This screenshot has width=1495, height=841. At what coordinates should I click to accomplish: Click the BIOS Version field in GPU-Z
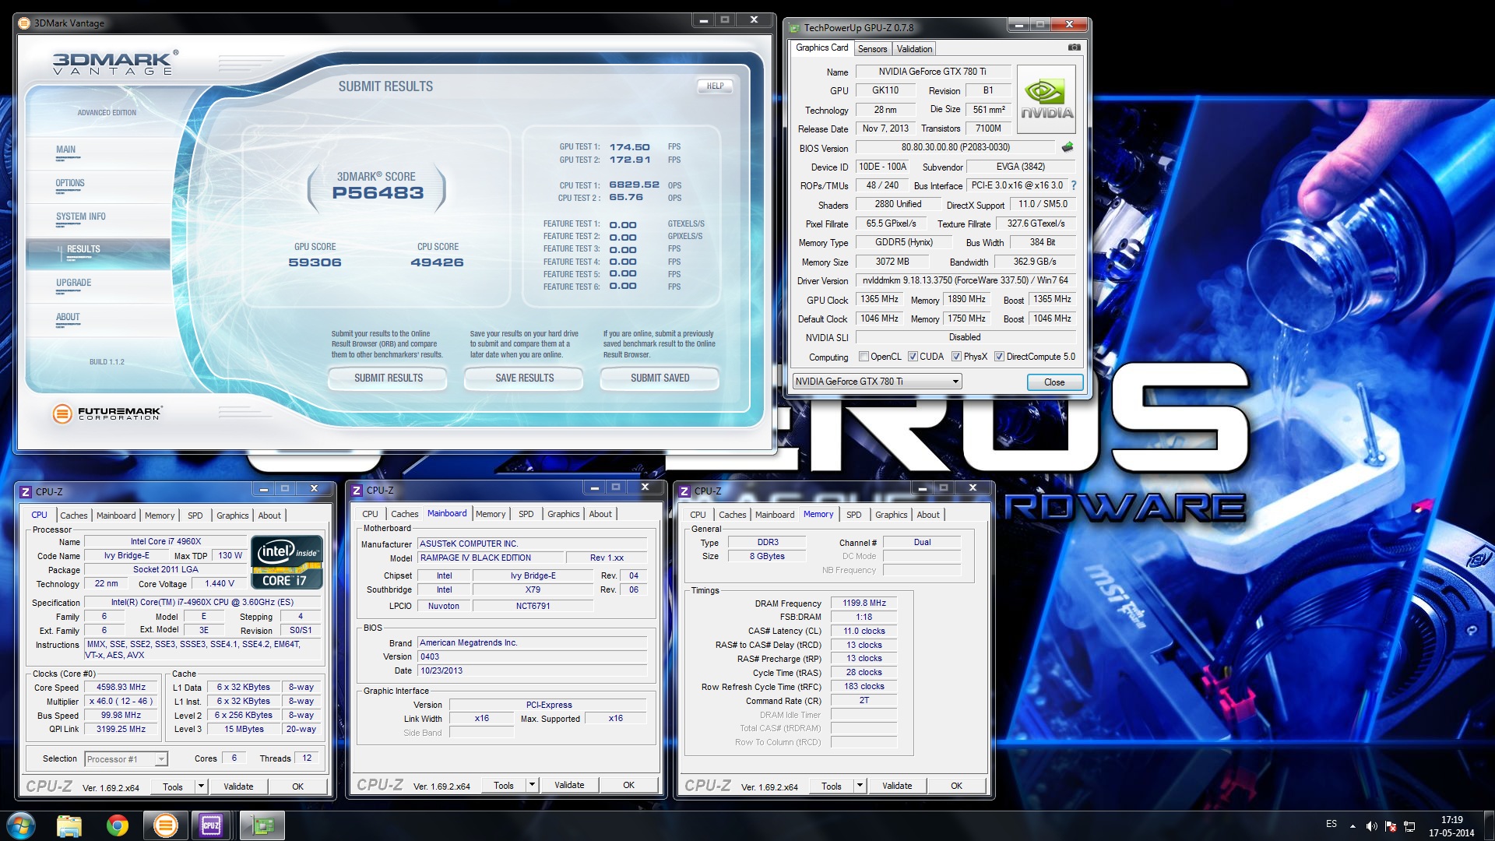point(955,147)
